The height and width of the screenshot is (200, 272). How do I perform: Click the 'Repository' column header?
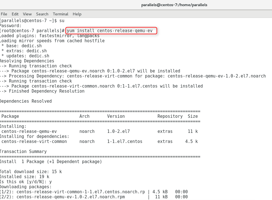(170, 116)
